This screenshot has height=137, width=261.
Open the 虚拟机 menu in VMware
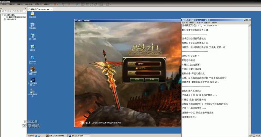[29, 4]
